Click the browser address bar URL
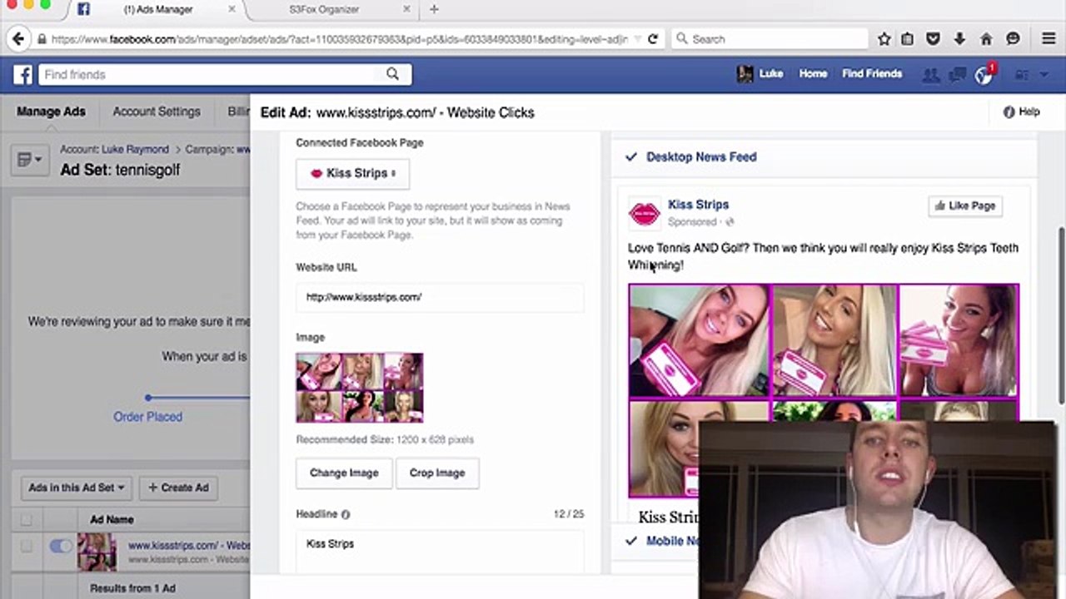 [340, 39]
